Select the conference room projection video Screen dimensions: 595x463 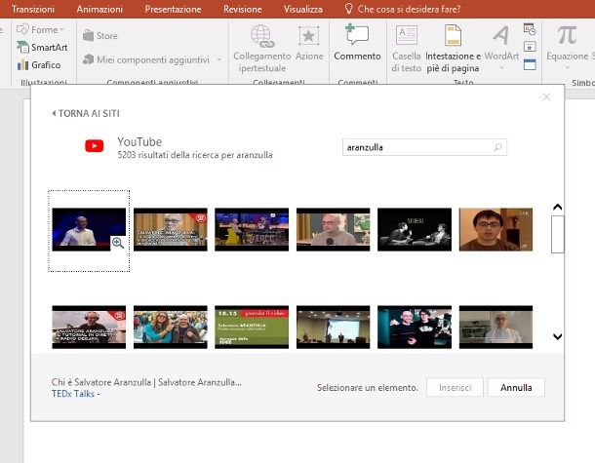pyautogui.click(x=334, y=327)
